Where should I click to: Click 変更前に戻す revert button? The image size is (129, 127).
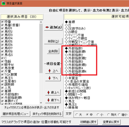coord(111,122)
